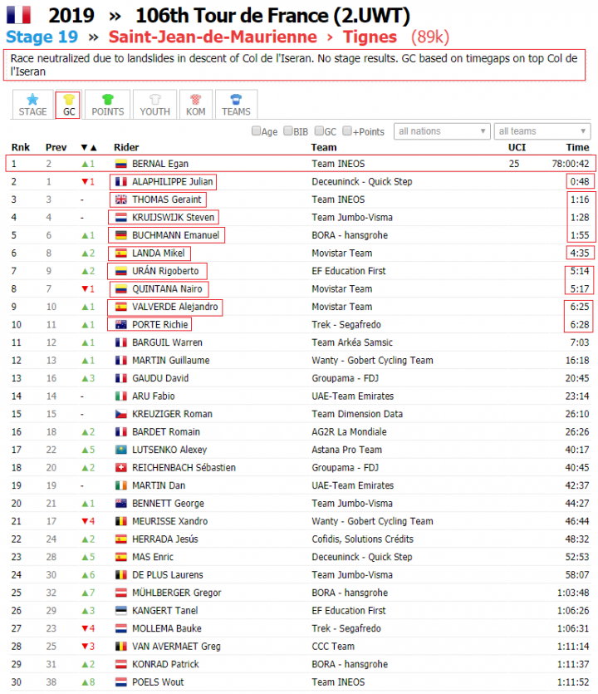Check the +Points checkbox
Screen dimensions: 598x694
pos(347,130)
